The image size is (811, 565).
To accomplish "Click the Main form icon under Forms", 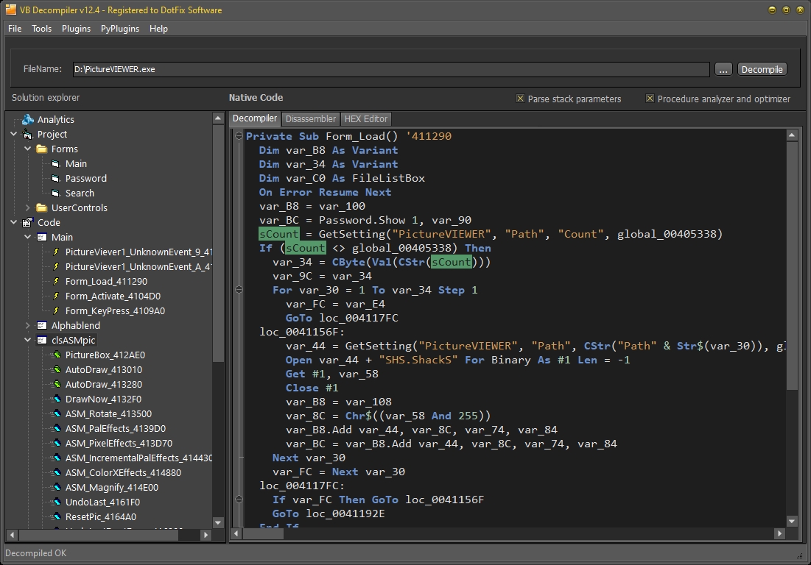I will pyautogui.click(x=56, y=164).
